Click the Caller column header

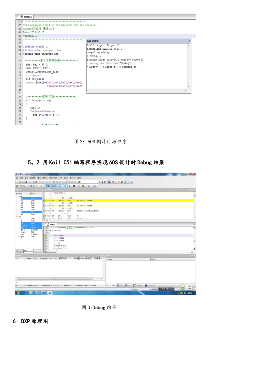[173, 259]
